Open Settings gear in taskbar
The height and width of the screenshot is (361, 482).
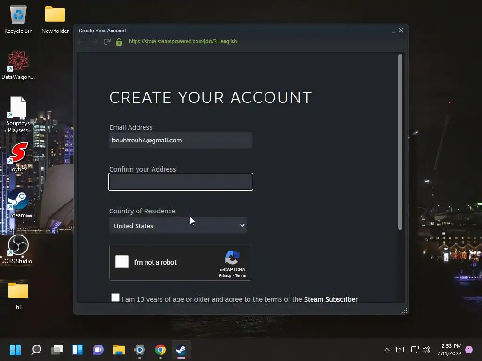(139, 350)
